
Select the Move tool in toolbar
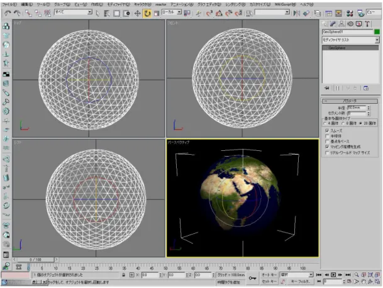[137, 13]
